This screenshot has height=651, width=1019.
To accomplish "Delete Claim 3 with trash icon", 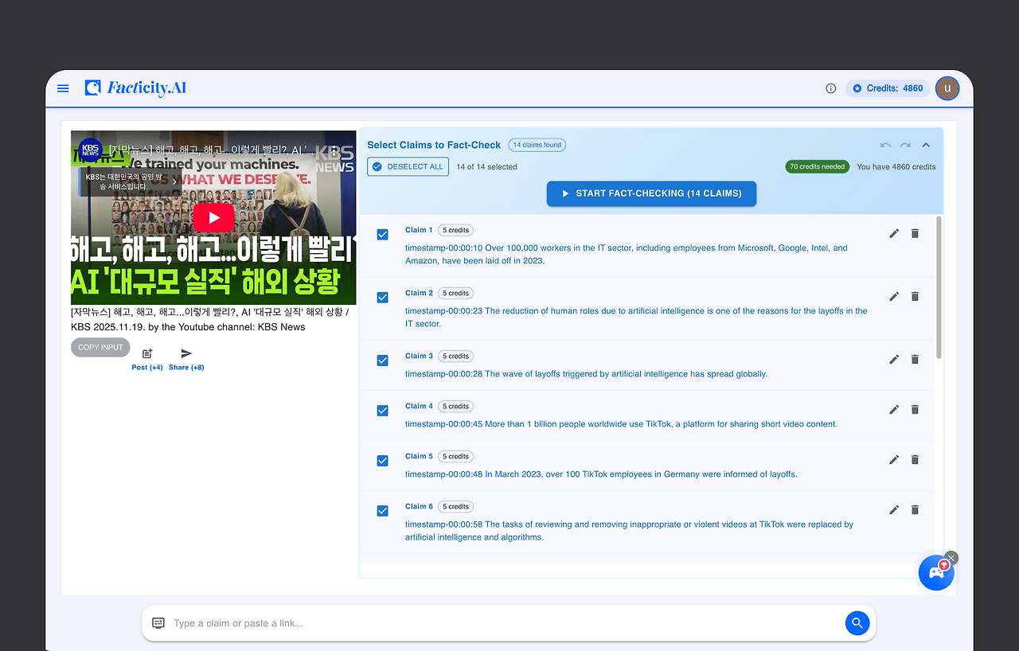I will click(915, 359).
